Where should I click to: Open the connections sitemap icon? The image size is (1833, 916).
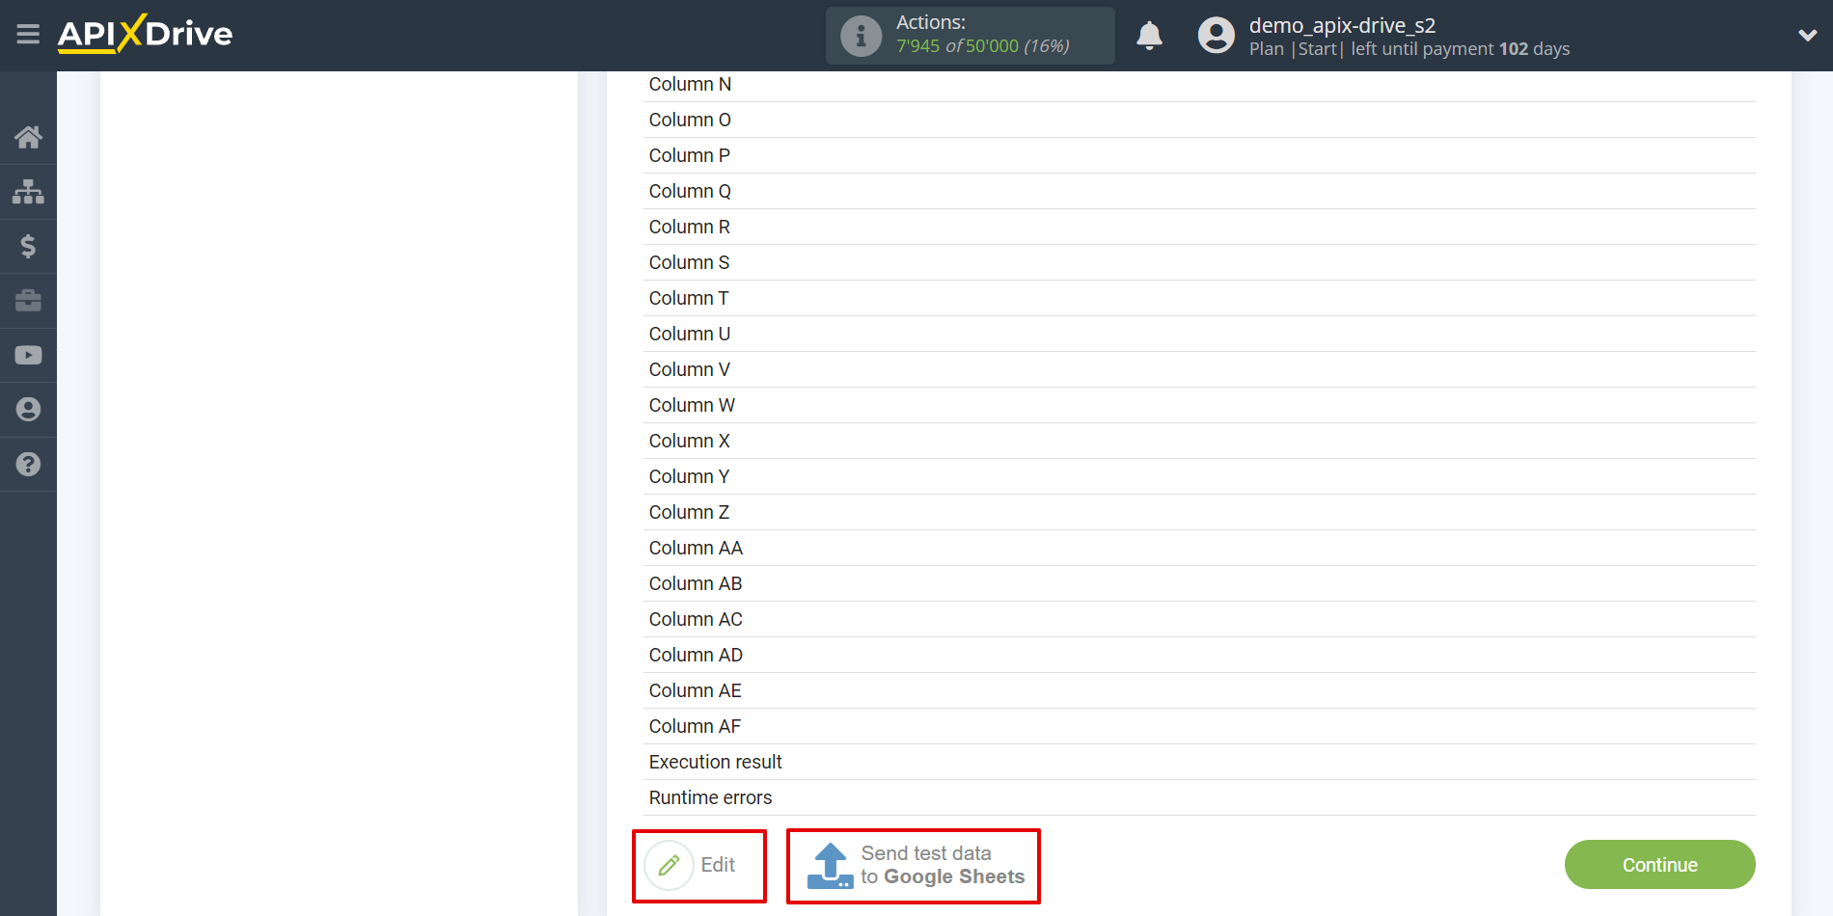coord(28,192)
